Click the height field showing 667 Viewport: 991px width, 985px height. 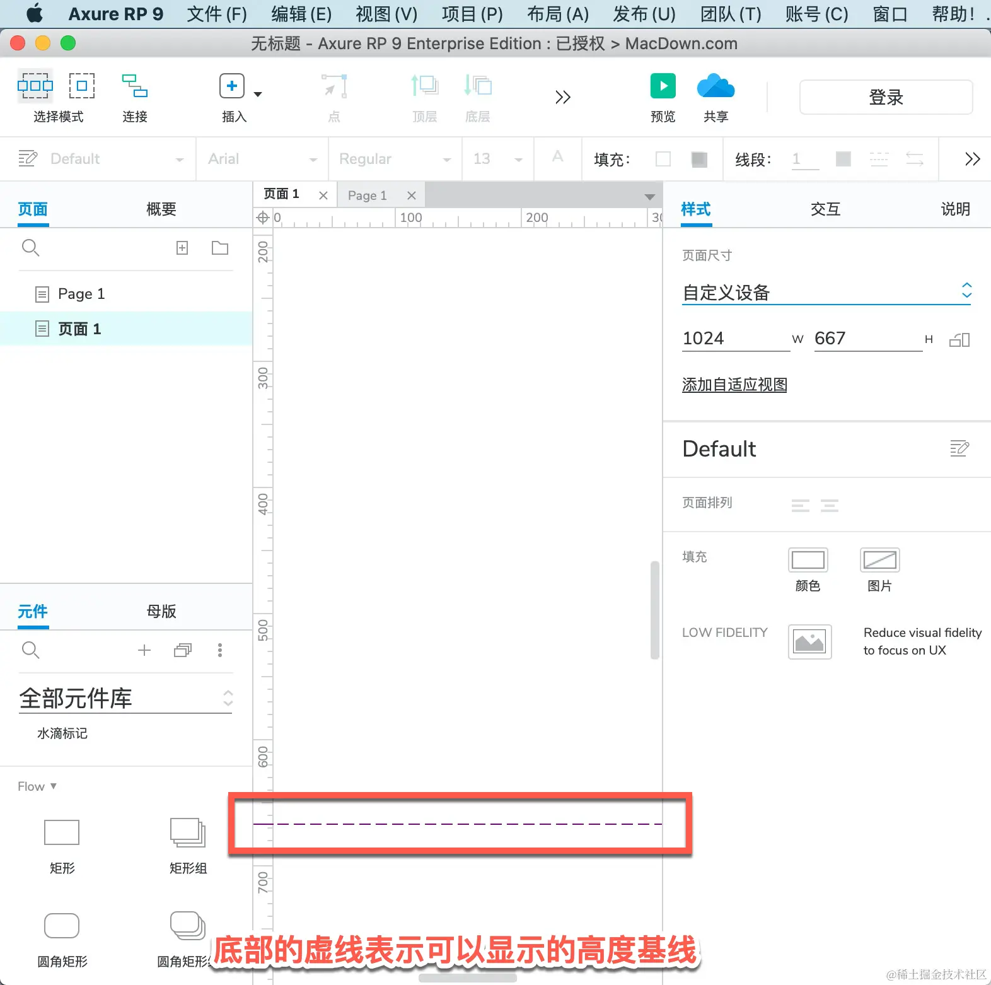pos(867,339)
